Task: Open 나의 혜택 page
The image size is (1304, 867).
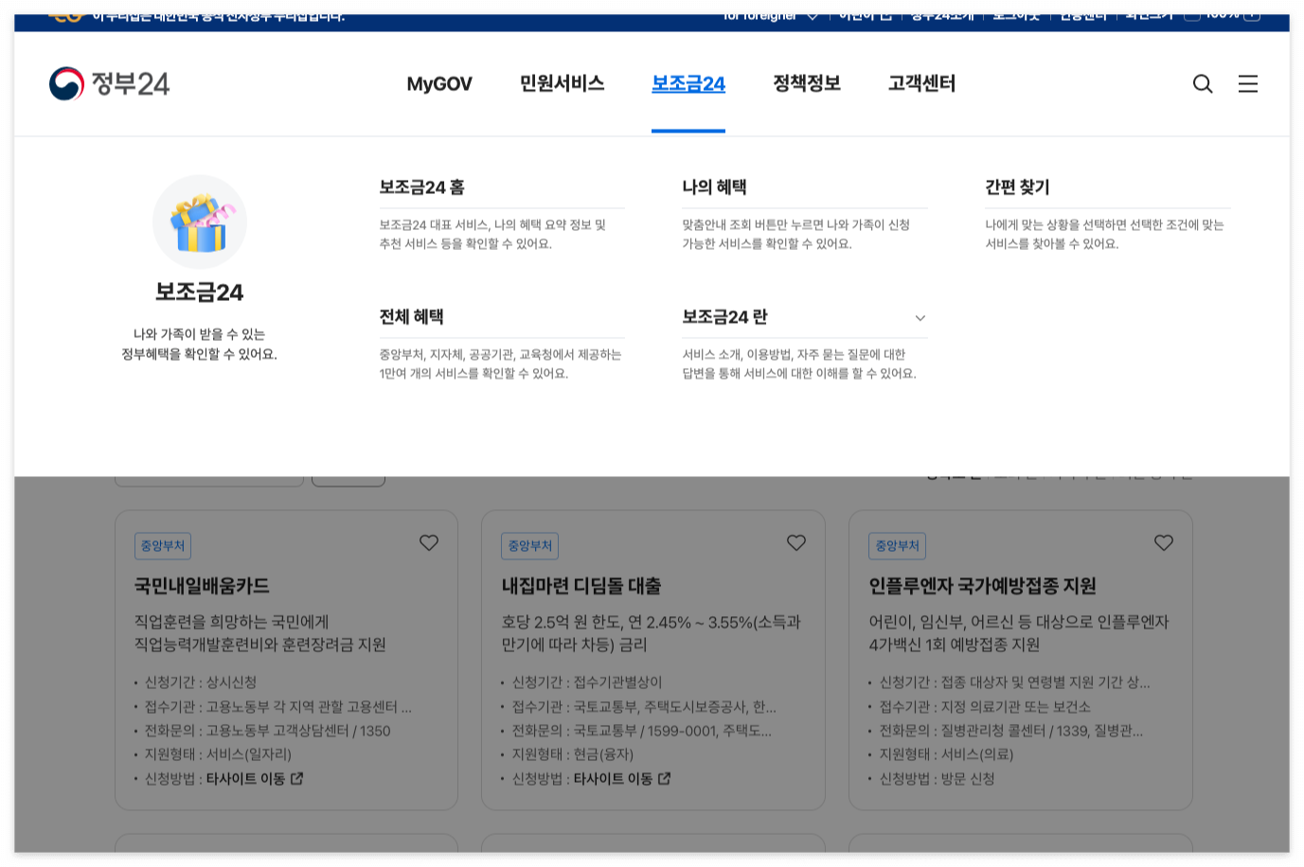Action: [714, 186]
